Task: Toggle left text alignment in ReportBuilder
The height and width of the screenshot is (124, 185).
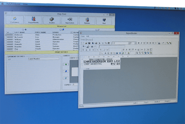Action: pos(147,43)
